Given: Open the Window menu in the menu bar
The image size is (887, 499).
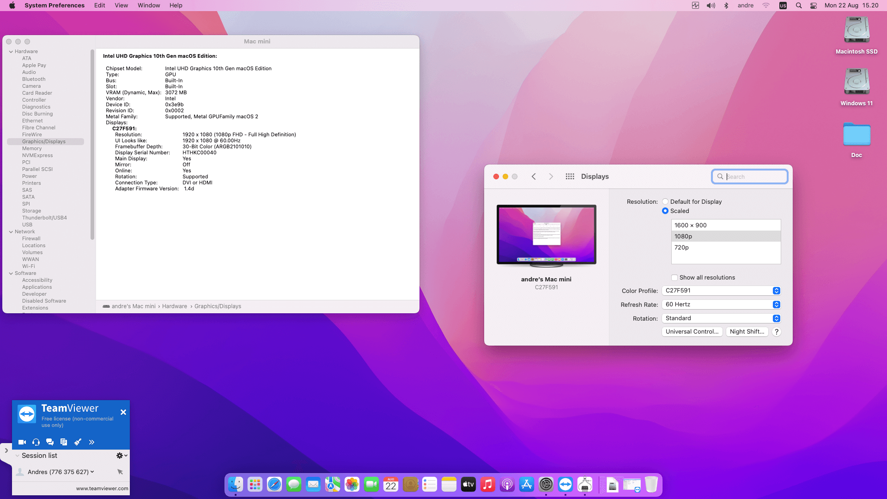Looking at the screenshot, I should coord(149,6).
